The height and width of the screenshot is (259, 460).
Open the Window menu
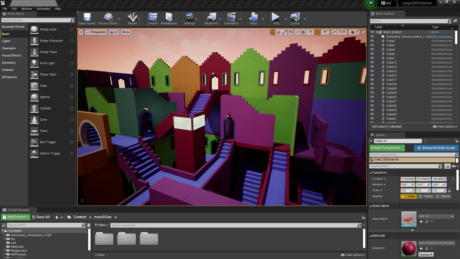point(27,9)
